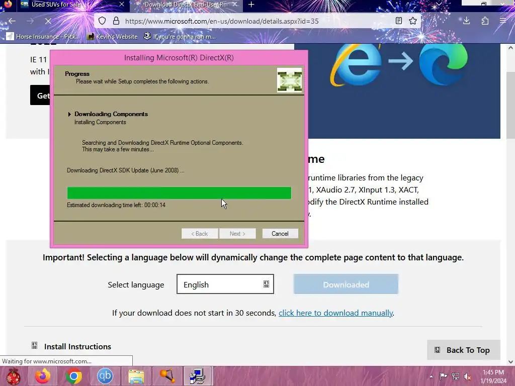Click the browser Back arrow
The image size is (515, 386).
coord(12,21)
